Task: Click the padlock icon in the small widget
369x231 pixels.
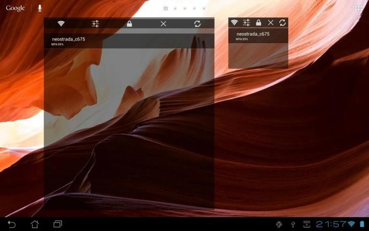Action: [x=258, y=23]
